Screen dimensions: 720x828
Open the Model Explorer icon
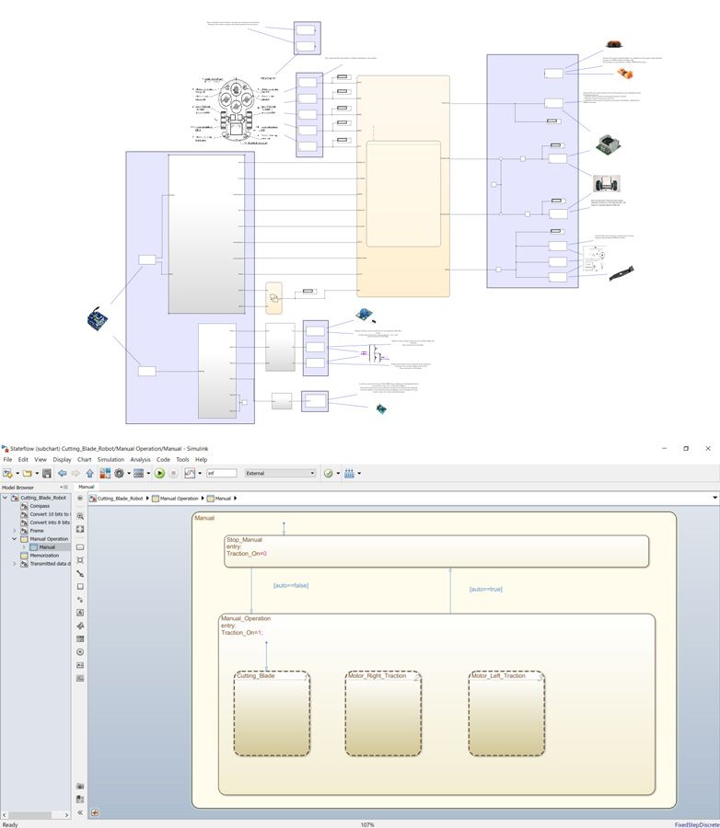pyautogui.click(x=138, y=473)
